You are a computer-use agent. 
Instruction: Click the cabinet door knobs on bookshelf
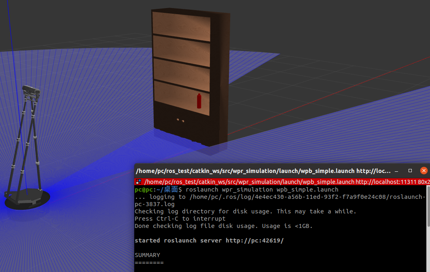180,120
